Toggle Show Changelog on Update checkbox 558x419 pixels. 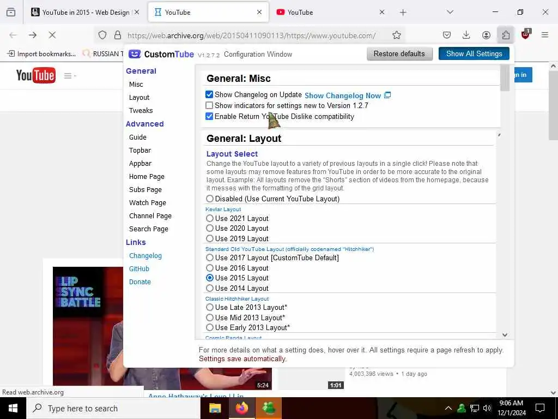tap(209, 94)
